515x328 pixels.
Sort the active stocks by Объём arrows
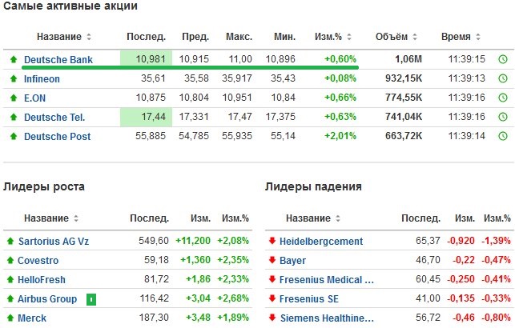(x=415, y=37)
